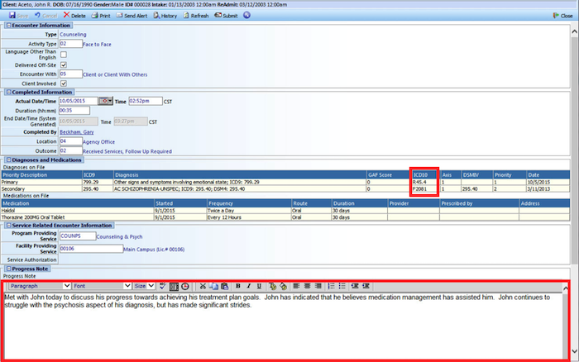This screenshot has height=362, width=579.
Task: Center align the note text
Action: point(307,286)
